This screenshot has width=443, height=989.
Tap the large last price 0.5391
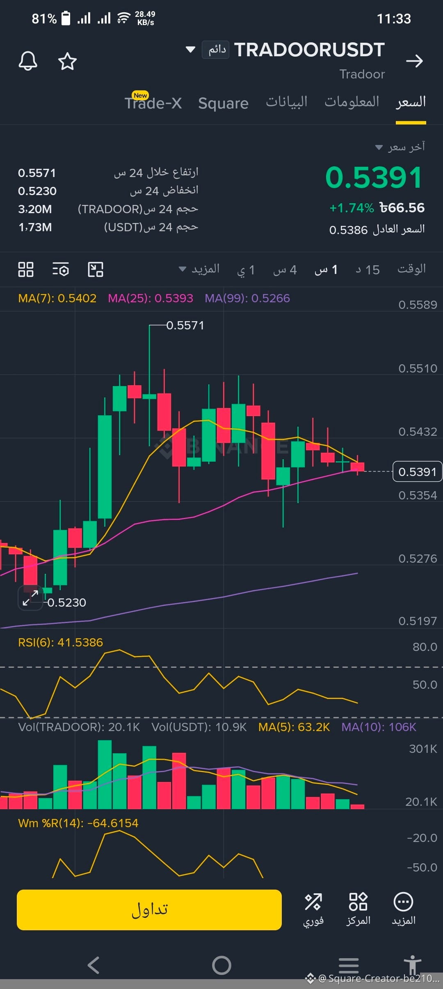tap(374, 177)
